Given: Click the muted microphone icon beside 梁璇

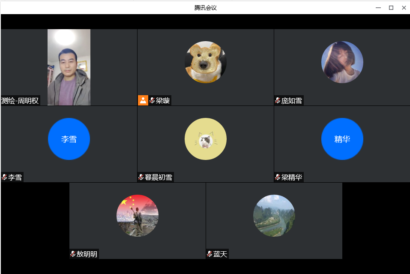Looking at the screenshot, I should coord(152,101).
